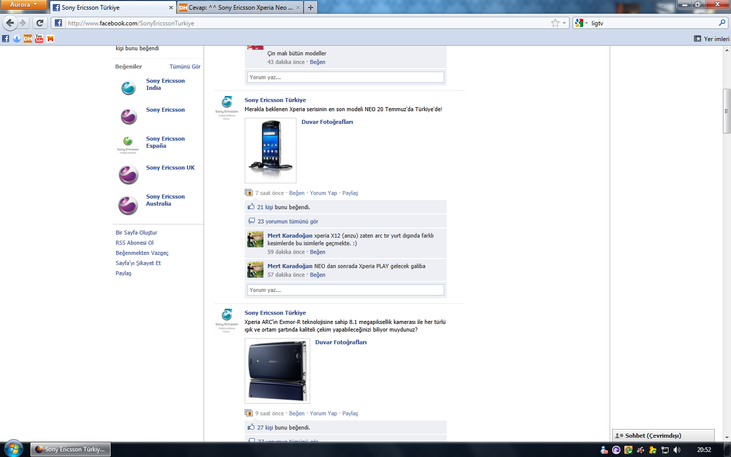This screenshot has height=457, width=731.
Task: Like the comment posted 57 dakika önce
Action: pos(318,275)
